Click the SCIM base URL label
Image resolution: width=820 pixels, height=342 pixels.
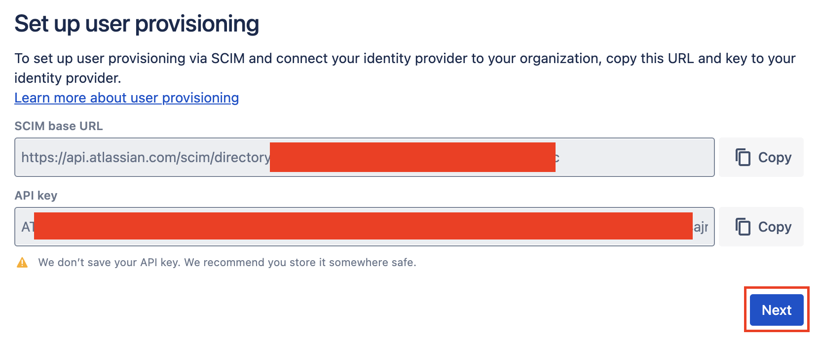(58, 126)
